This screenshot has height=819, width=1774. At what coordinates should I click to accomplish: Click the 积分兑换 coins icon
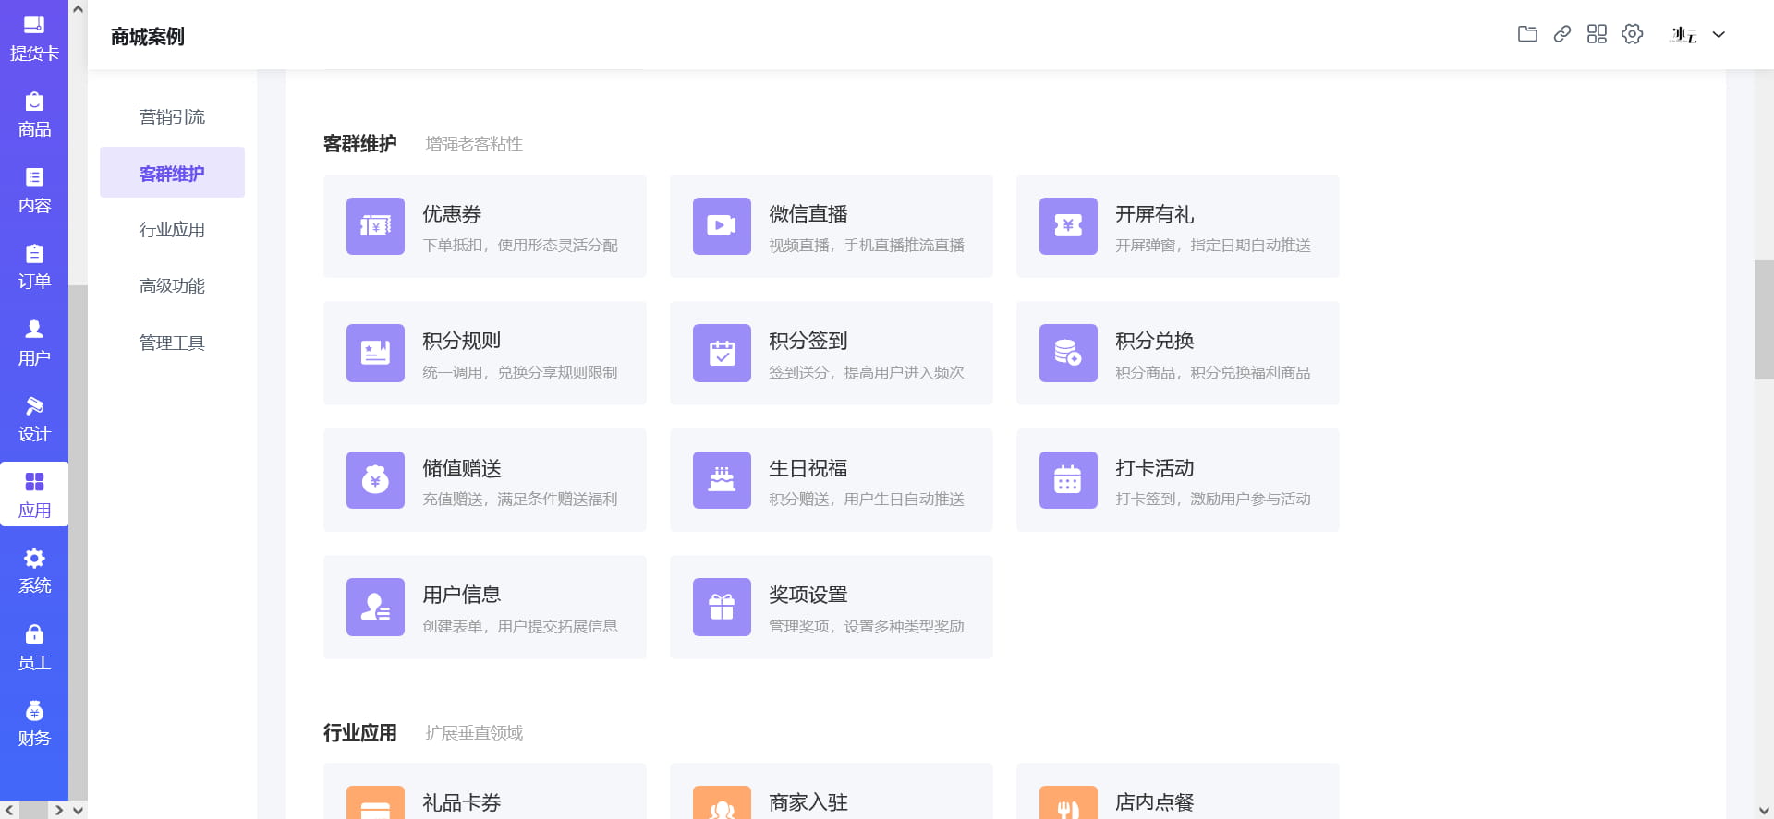pyautogui.click(x=1068, y=353)
